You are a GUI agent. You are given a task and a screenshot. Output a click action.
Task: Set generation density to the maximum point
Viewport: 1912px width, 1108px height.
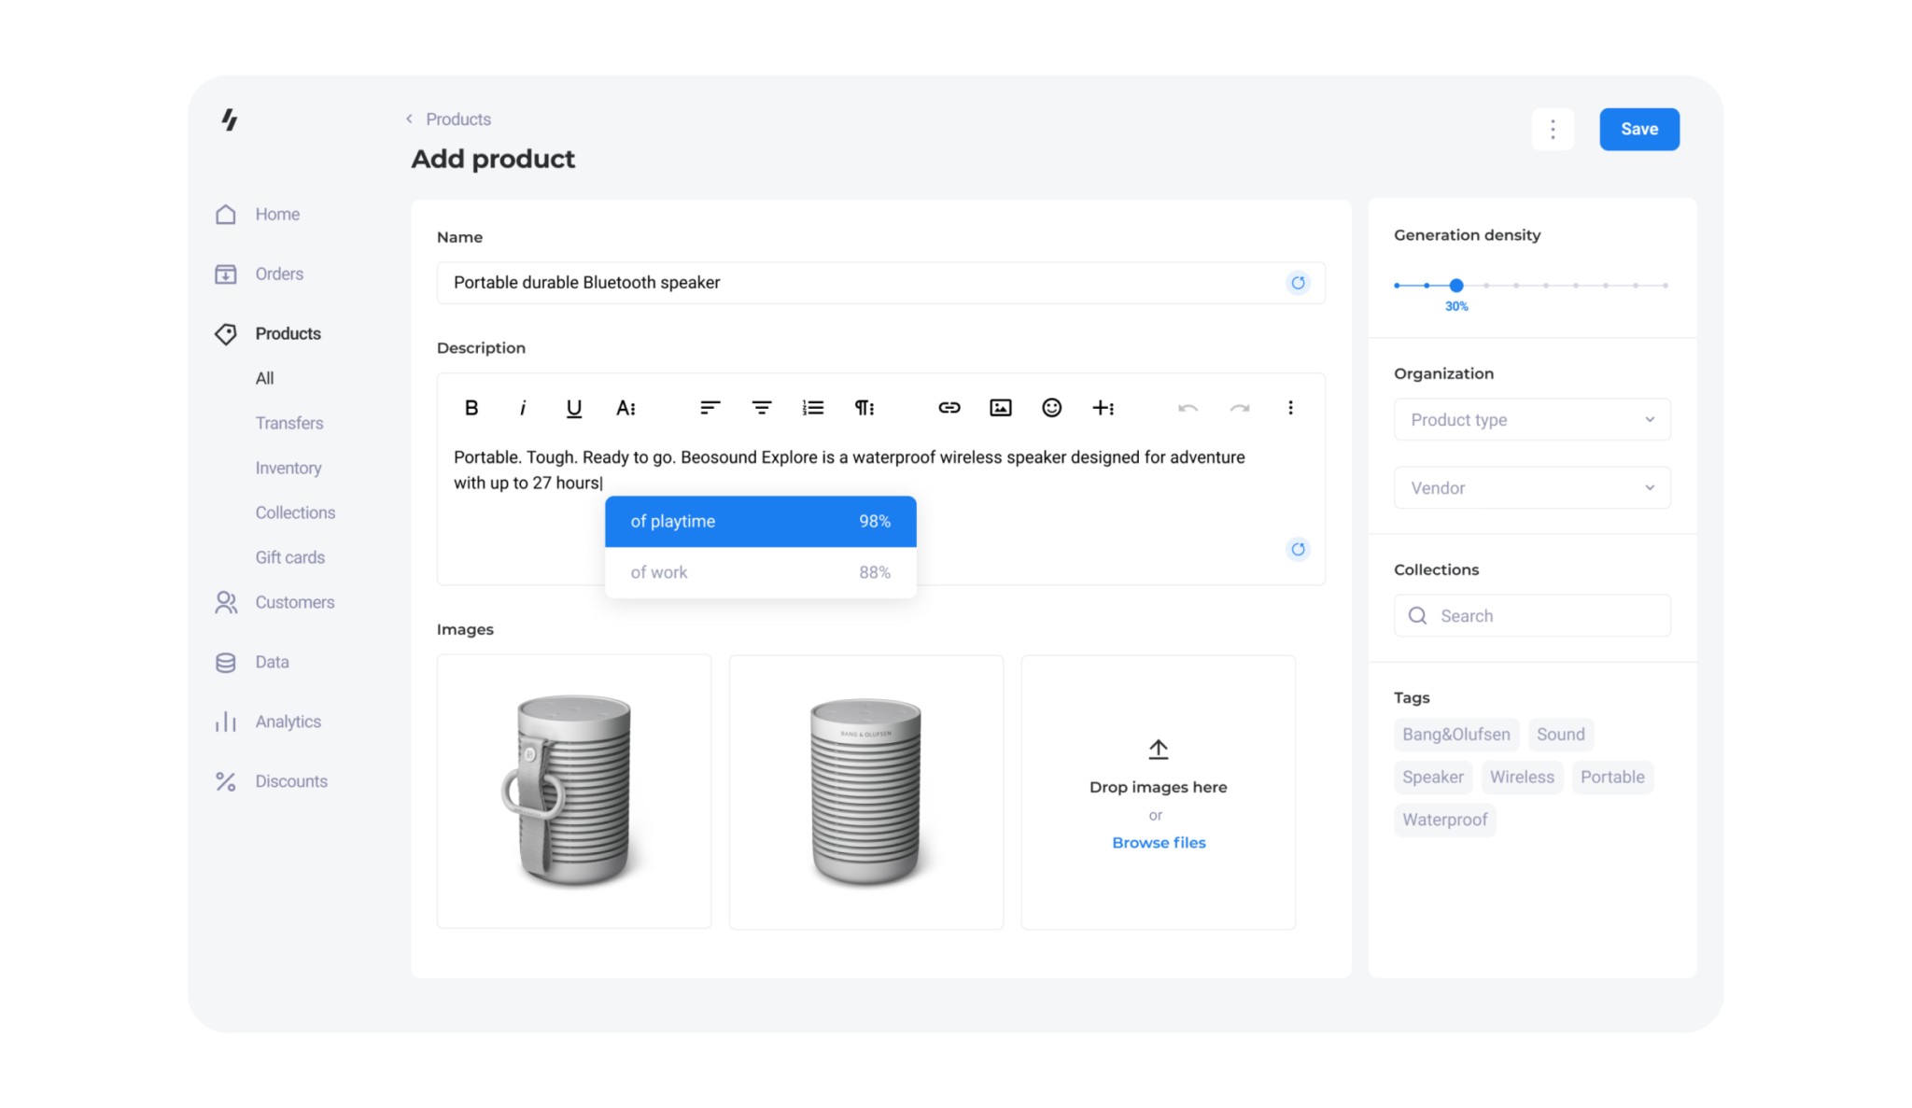[1665, 286]
